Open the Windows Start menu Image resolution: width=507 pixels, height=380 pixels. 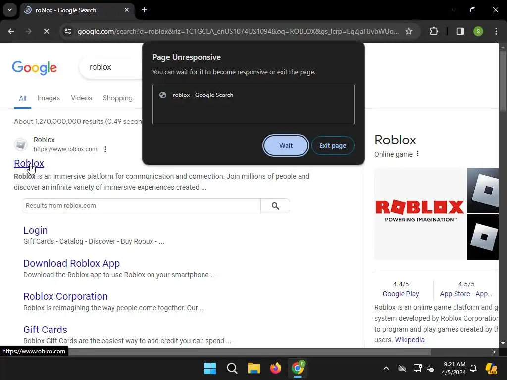click(210, 368)
